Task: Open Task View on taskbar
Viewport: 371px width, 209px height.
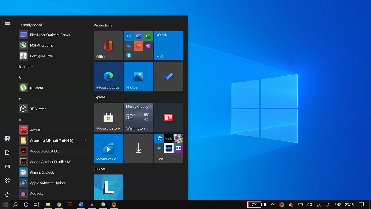Action: coord(37,205)
